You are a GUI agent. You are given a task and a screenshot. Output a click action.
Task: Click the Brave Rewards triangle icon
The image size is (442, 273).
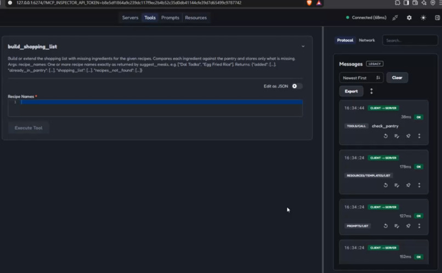(x=319, y=3)
